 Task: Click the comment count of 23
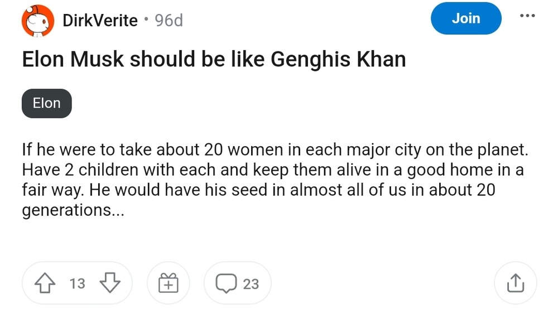251,284
